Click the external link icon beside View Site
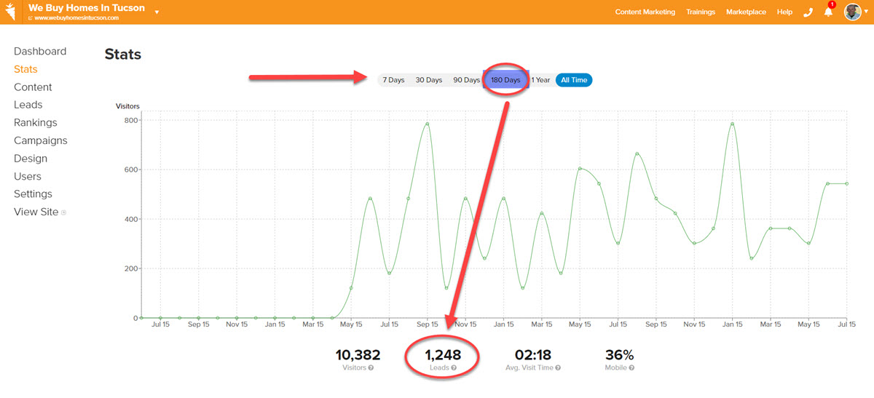874x398 pixels. [x=64, y=212]
